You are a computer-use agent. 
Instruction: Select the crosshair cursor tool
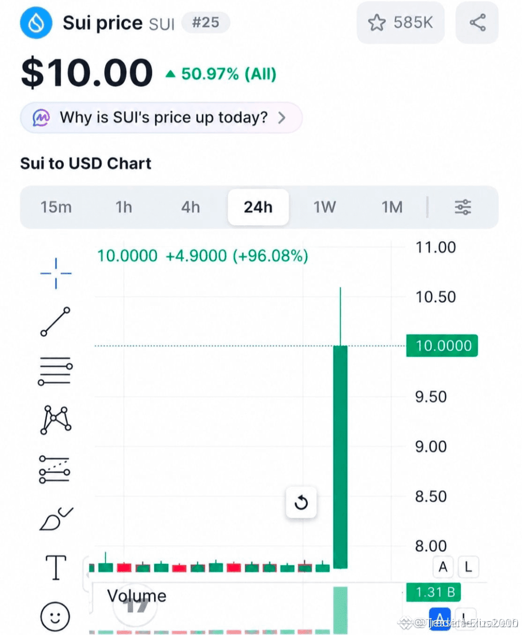pyautogui.click(x=56, y=273)
